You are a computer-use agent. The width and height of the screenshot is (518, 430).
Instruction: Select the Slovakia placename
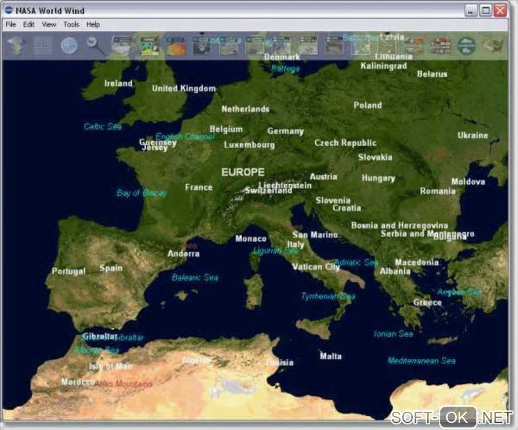coord(375,157)
